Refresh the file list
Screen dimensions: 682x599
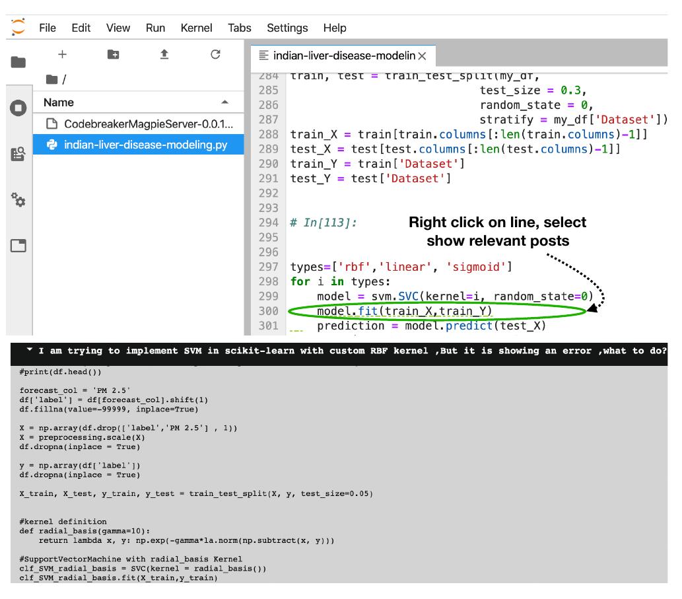[x=215, y=54]
